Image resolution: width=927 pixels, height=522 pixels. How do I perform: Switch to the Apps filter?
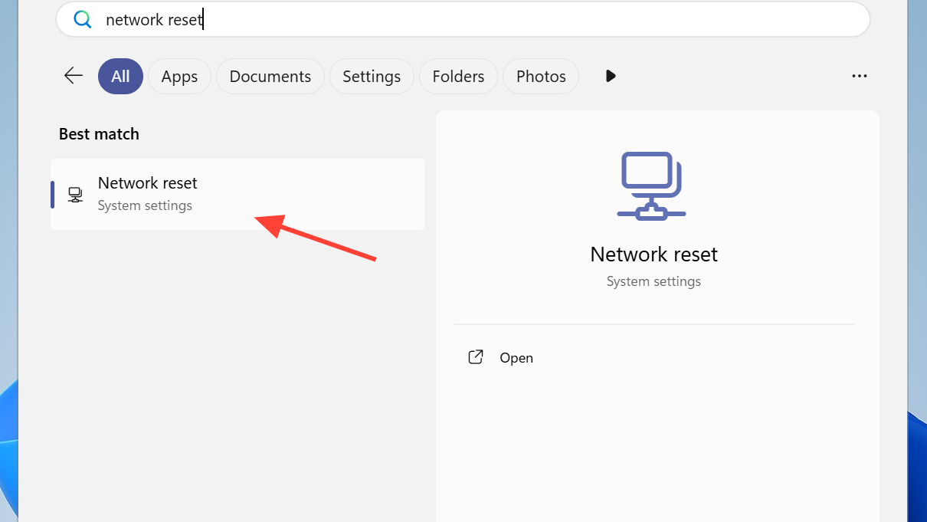click(x=179, y=77)
